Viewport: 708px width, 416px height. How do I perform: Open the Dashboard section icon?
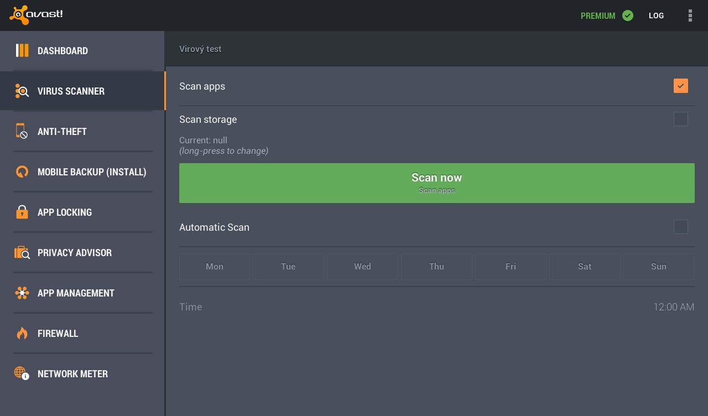[x=22, y=50]
